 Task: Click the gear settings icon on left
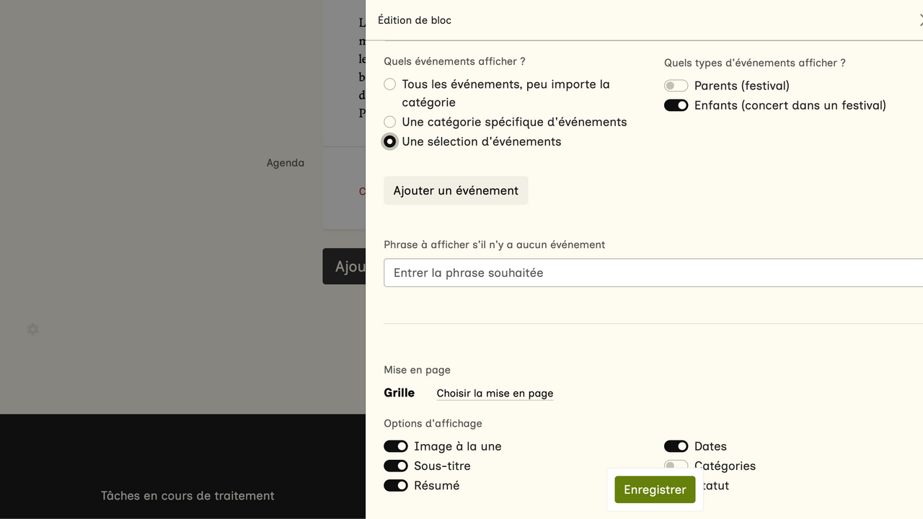tap(32, 329)
